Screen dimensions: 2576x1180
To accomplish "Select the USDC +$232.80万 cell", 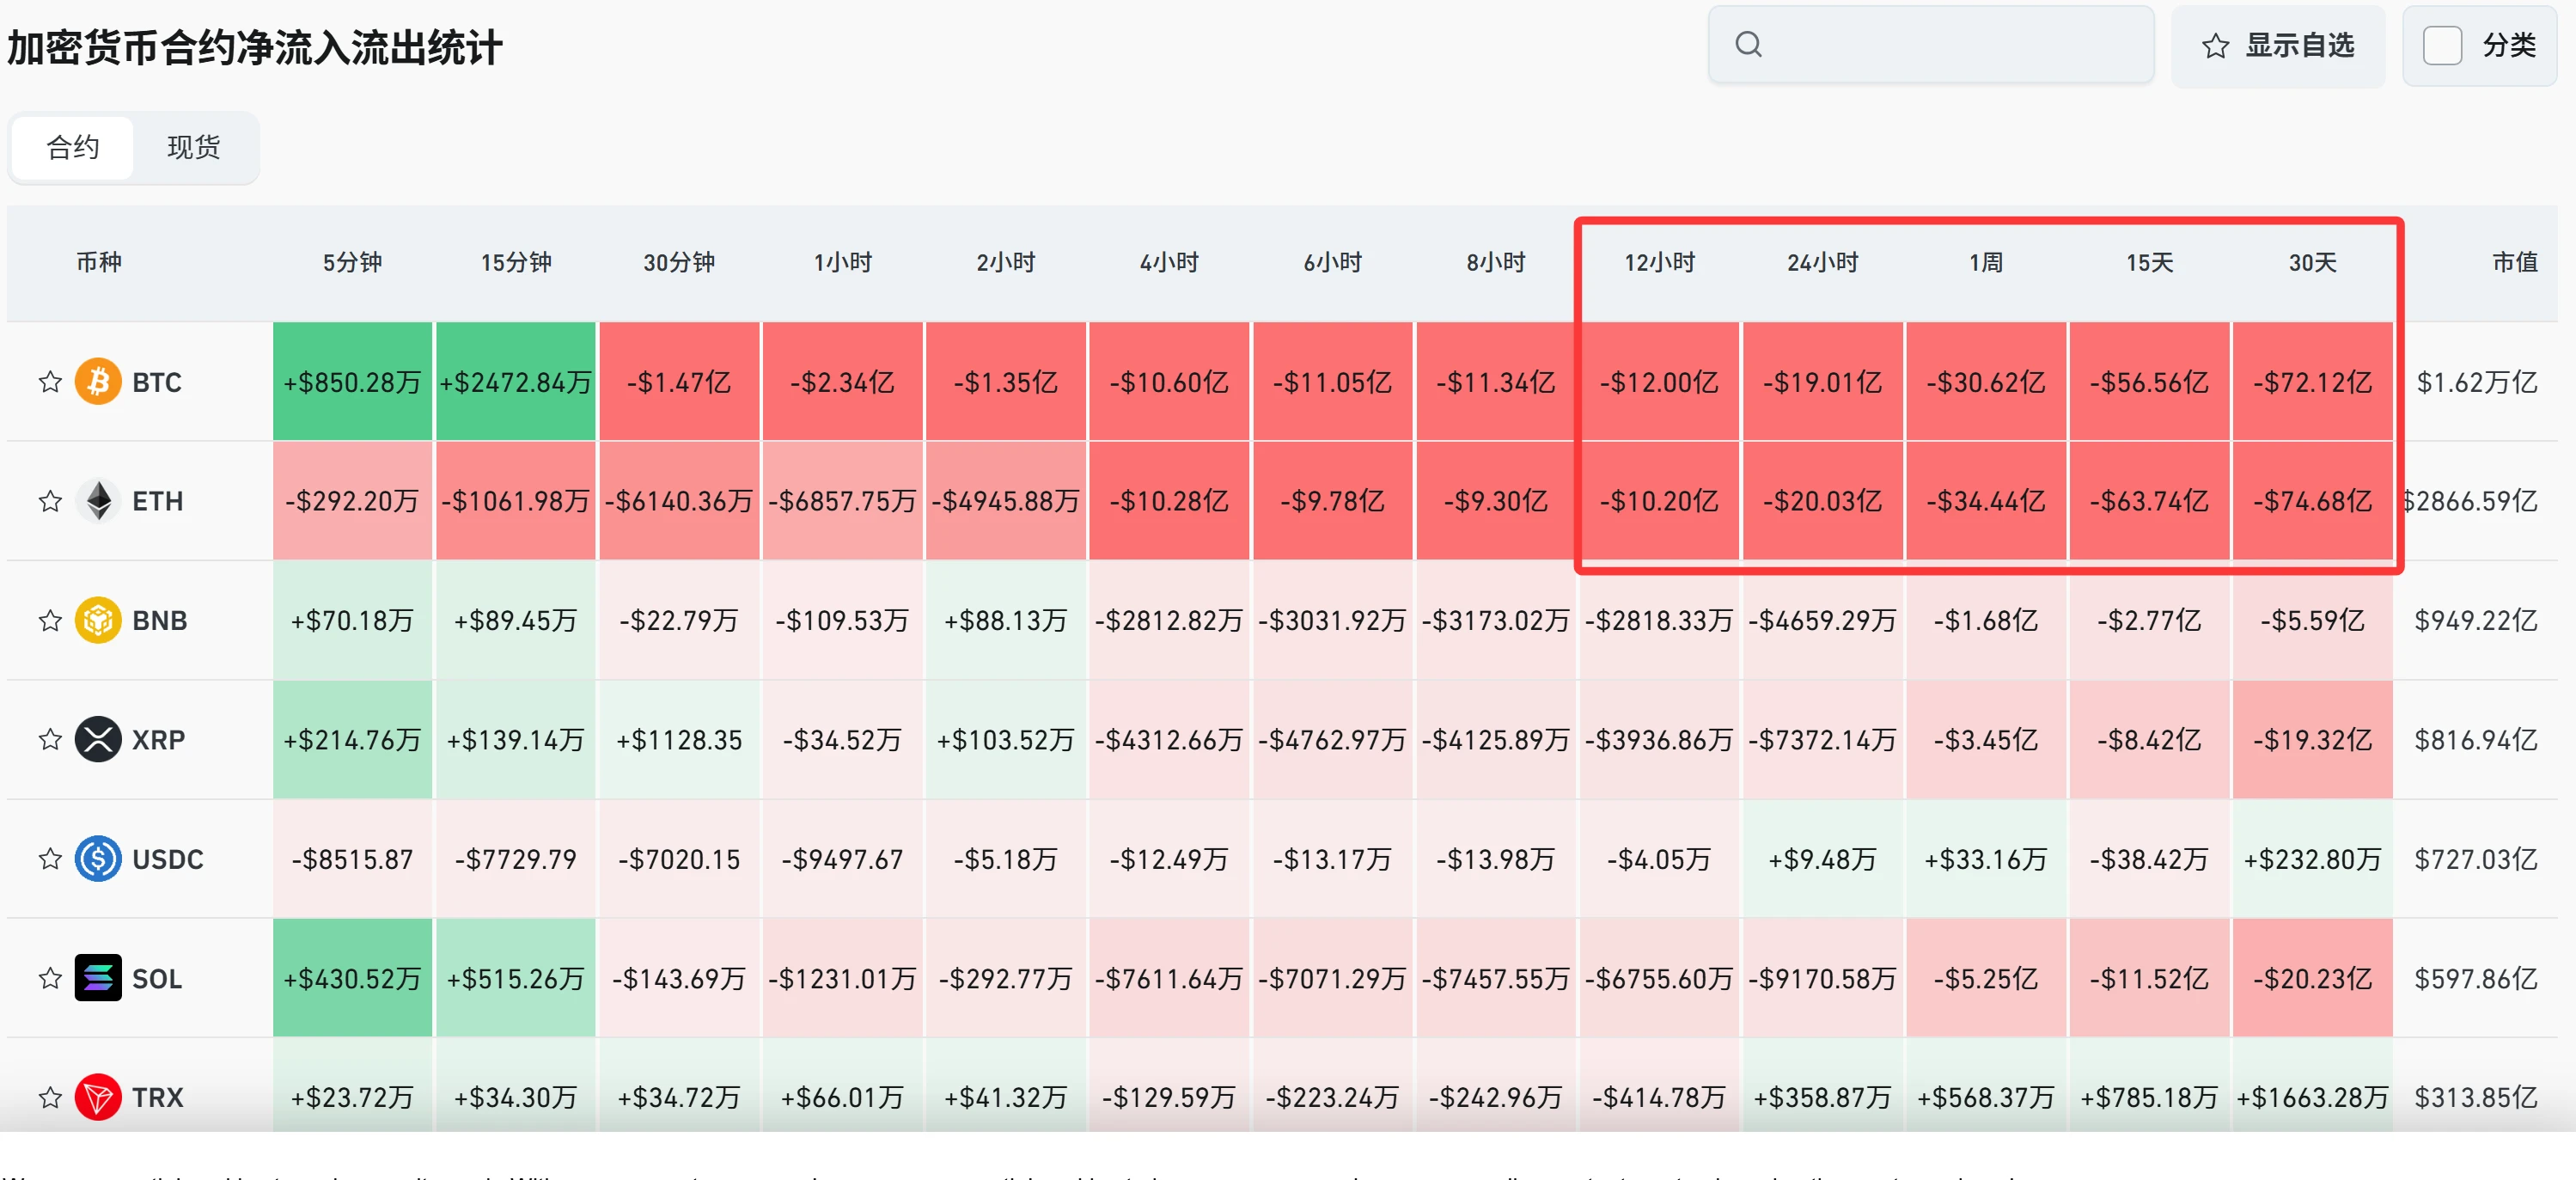I will click(x=2313, y=859).
